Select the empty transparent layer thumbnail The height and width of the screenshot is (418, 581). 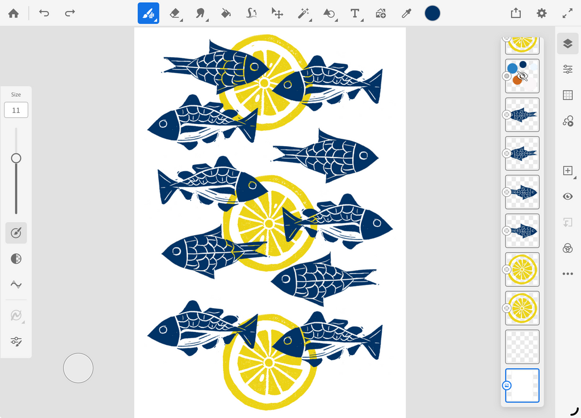(x=522, y=347)
